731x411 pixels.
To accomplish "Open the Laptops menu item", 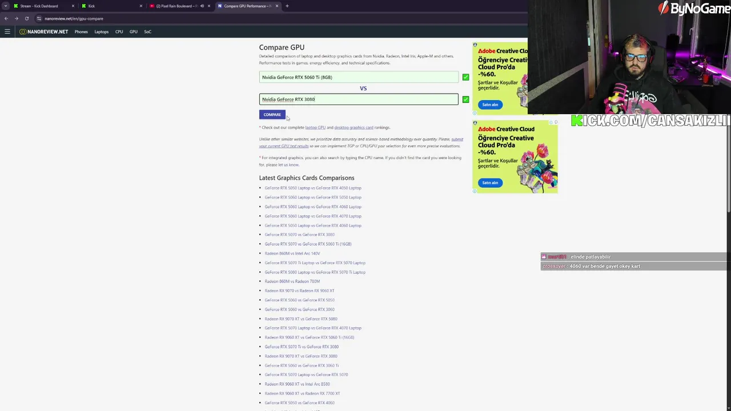I will coord(101,31).
